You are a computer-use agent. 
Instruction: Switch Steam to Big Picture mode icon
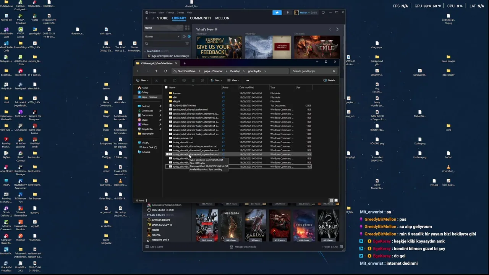pyautogui.click(x=323, y=13)
